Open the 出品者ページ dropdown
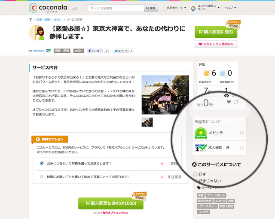The width and height of the screenshot is (275, 219). [x=176, y=8]
